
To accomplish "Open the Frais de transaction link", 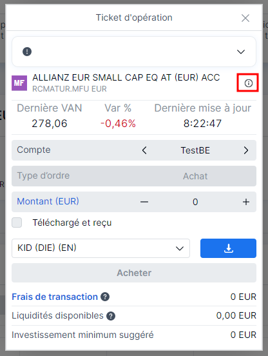I will (55, 297).
